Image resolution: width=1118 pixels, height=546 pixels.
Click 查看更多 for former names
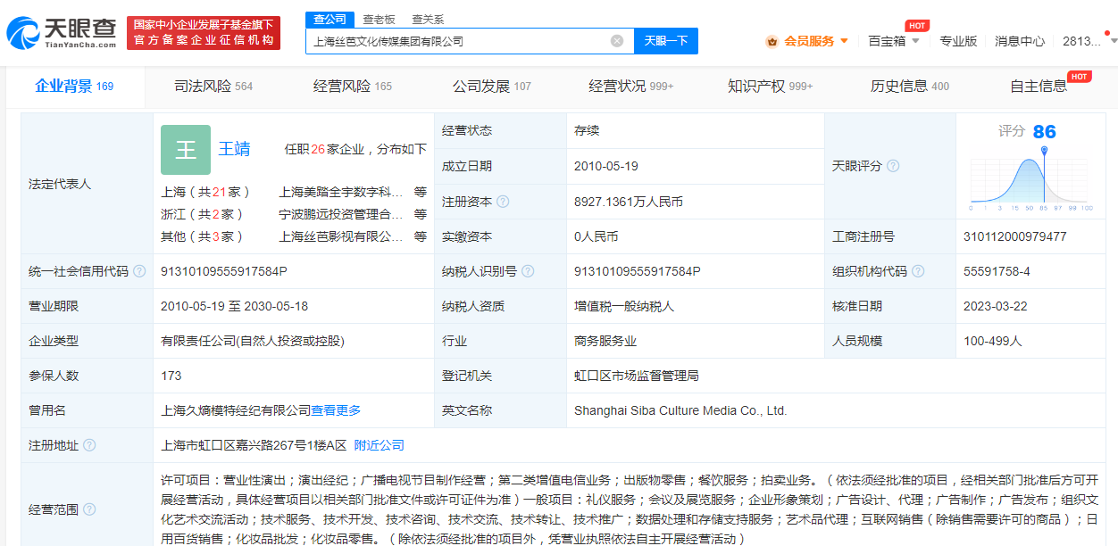[336, 410]
